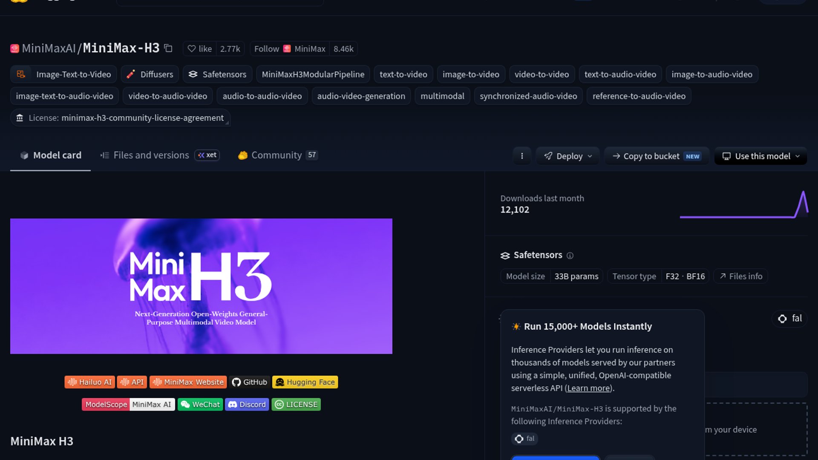Open the GitHub badge
Image resolution: width=818 pixels, height=460 pixels.
coord(249,382)
